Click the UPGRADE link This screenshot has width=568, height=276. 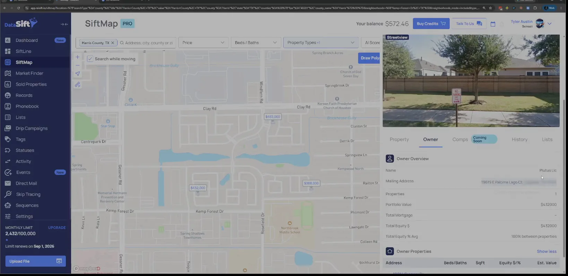point(57,228)
